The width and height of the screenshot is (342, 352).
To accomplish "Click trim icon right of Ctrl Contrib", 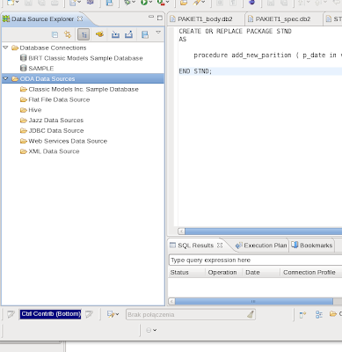I will pyautogui.click(x=90, y=314).
